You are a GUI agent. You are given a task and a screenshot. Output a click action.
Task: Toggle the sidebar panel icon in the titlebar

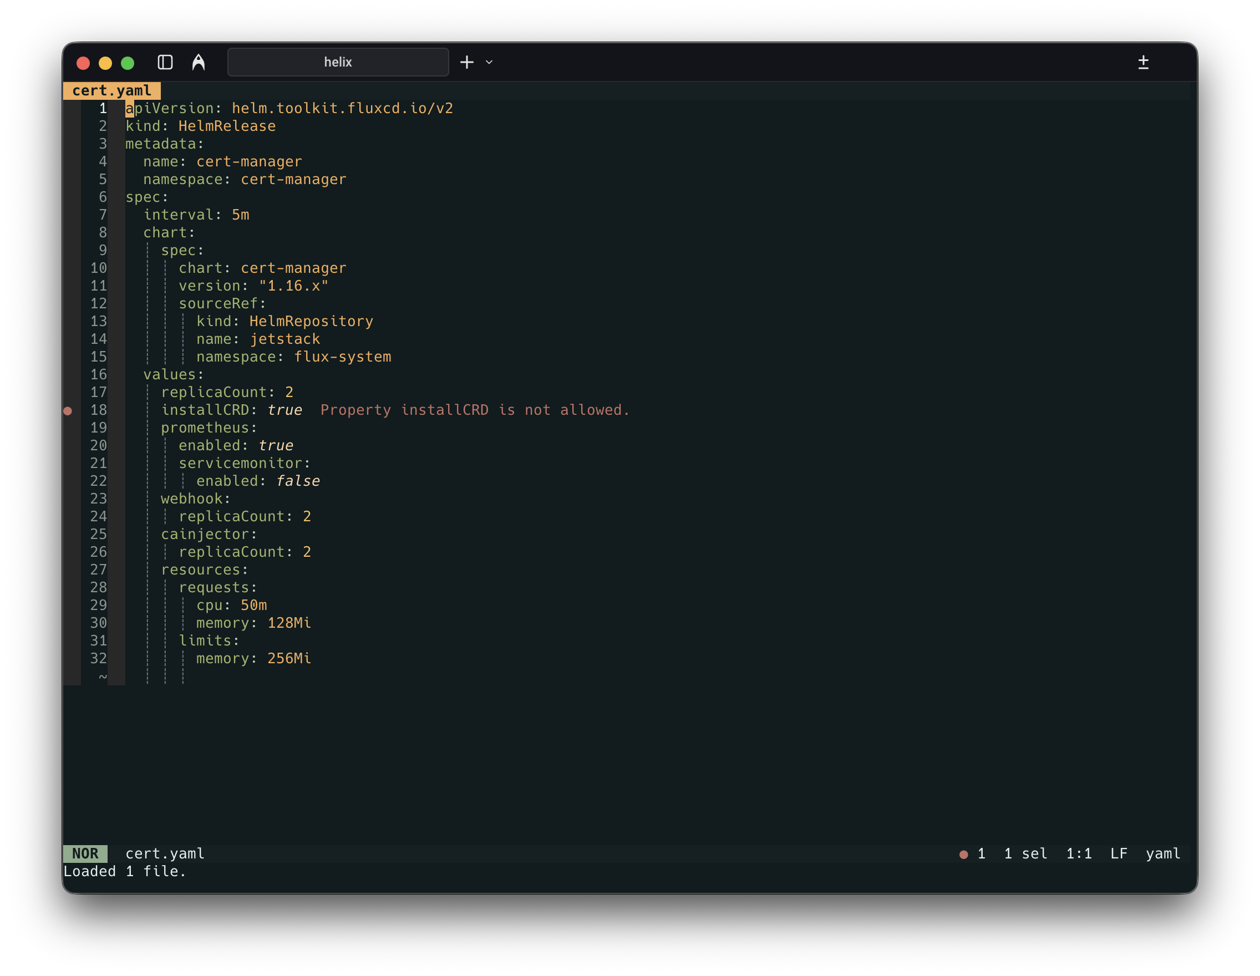click(x=165, y=62)
